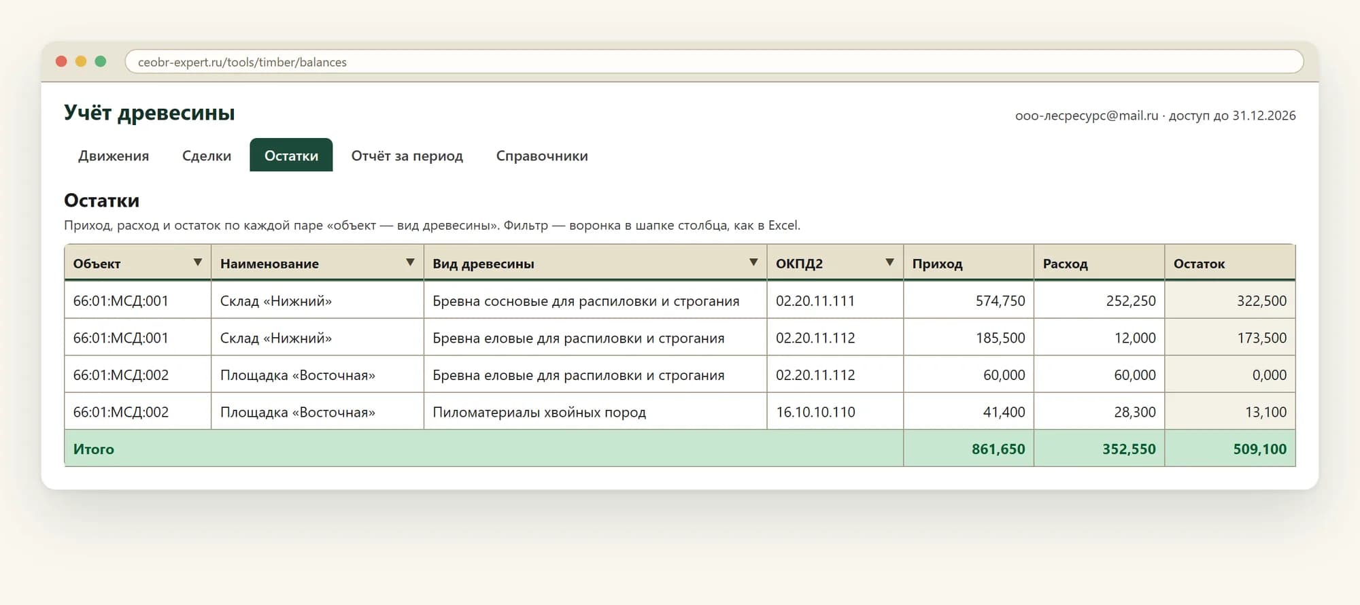Open the filter funnel for ОКПД2 column

889,262
